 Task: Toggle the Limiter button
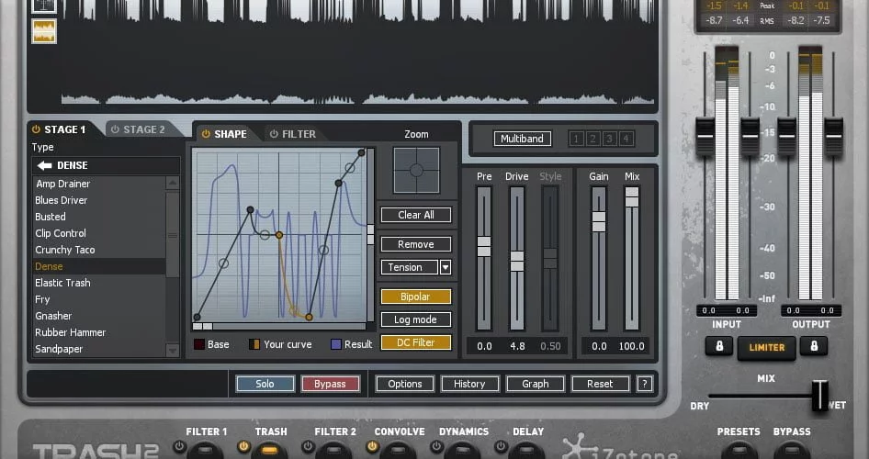766,348
